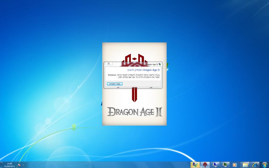Open the Action Center flag icon
269x168 pixels.
point(19,165)
